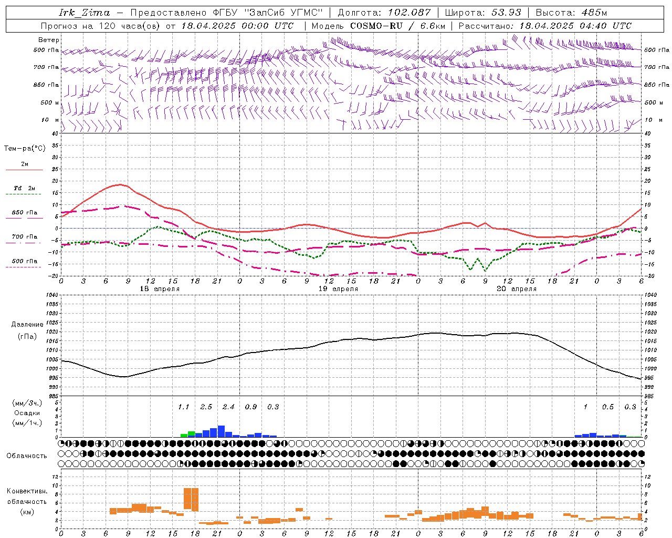Image resolution: width=672 pixels, height=538 pixels.
Task: Click the computed time Рассчитано: 18.04.2025 04:40 UTC
Action: [x=545, y=26]
